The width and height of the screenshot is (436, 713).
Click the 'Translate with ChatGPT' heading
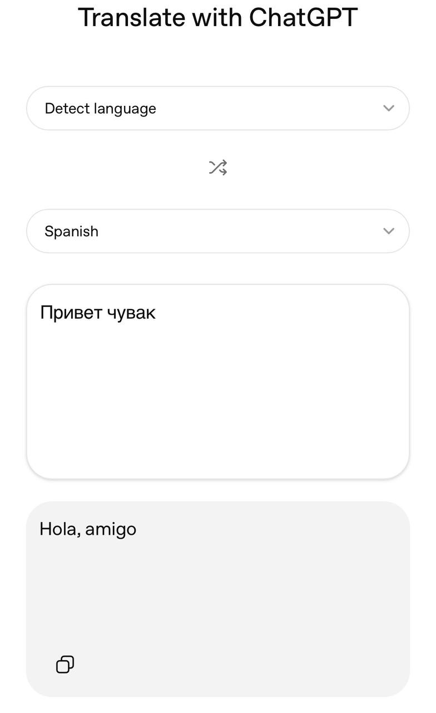coord(218,18)
